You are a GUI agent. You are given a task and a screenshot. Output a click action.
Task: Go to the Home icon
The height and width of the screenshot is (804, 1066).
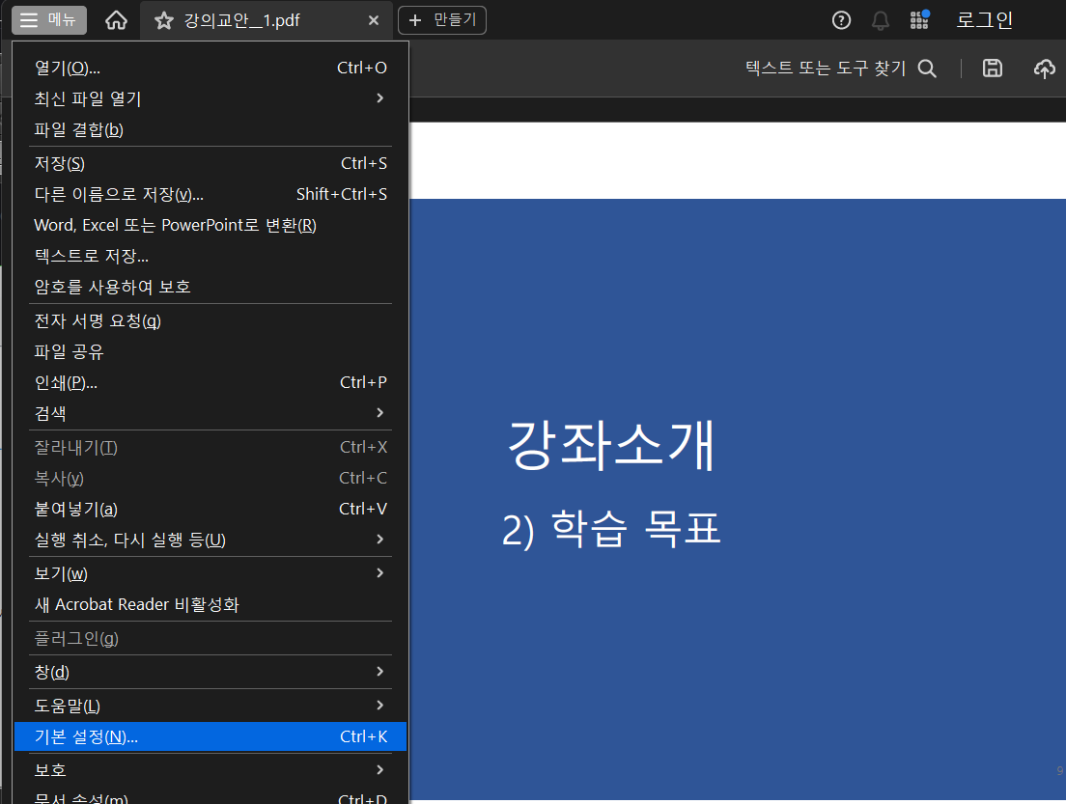point(116,20)
